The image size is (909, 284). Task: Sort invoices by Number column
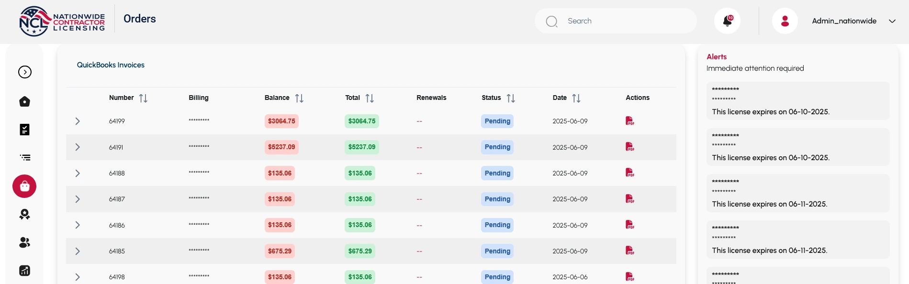point(143,98)
